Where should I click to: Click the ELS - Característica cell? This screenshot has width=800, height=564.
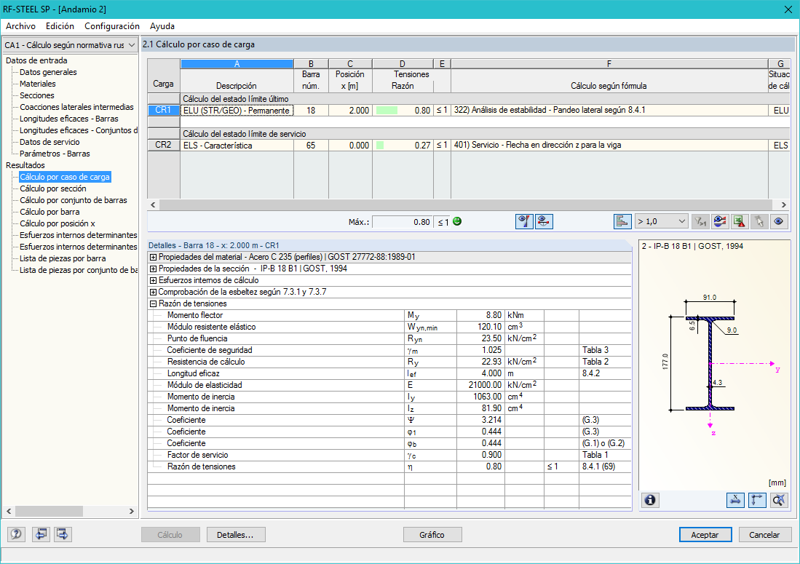click(237, 146)
